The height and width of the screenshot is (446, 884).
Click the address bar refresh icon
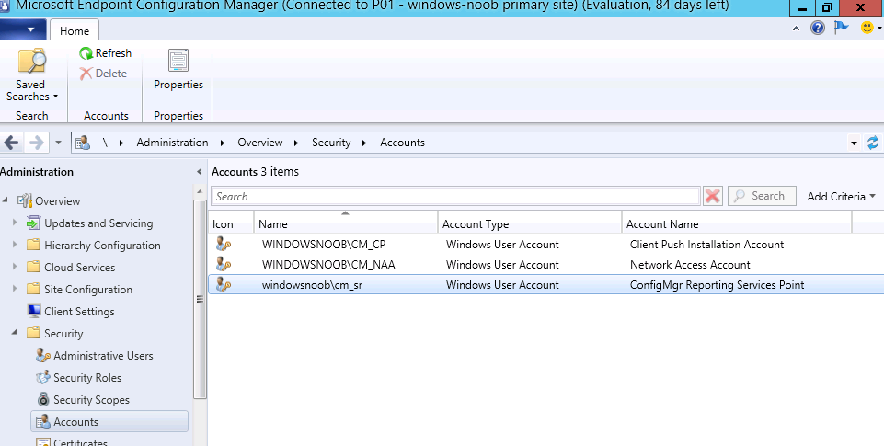pyautogui.click(x=873, y=143)
